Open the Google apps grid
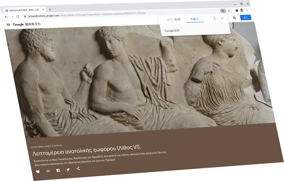 click(234, 18)
